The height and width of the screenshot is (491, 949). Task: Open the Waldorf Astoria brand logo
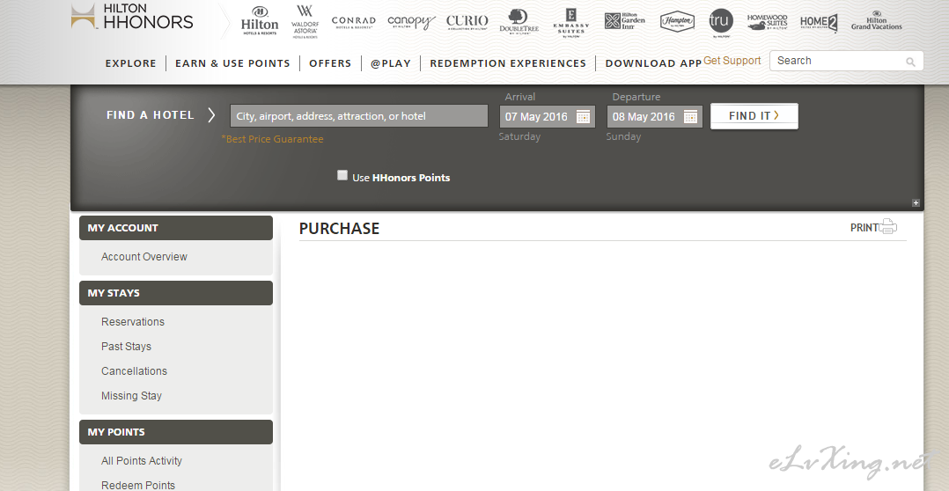click(305, 22)
